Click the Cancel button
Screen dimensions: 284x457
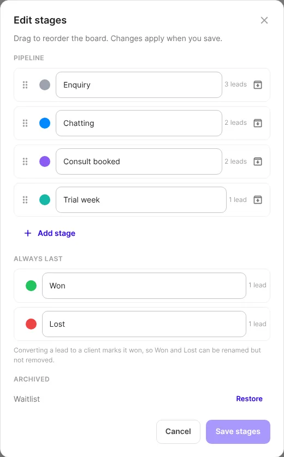(178, 432)
